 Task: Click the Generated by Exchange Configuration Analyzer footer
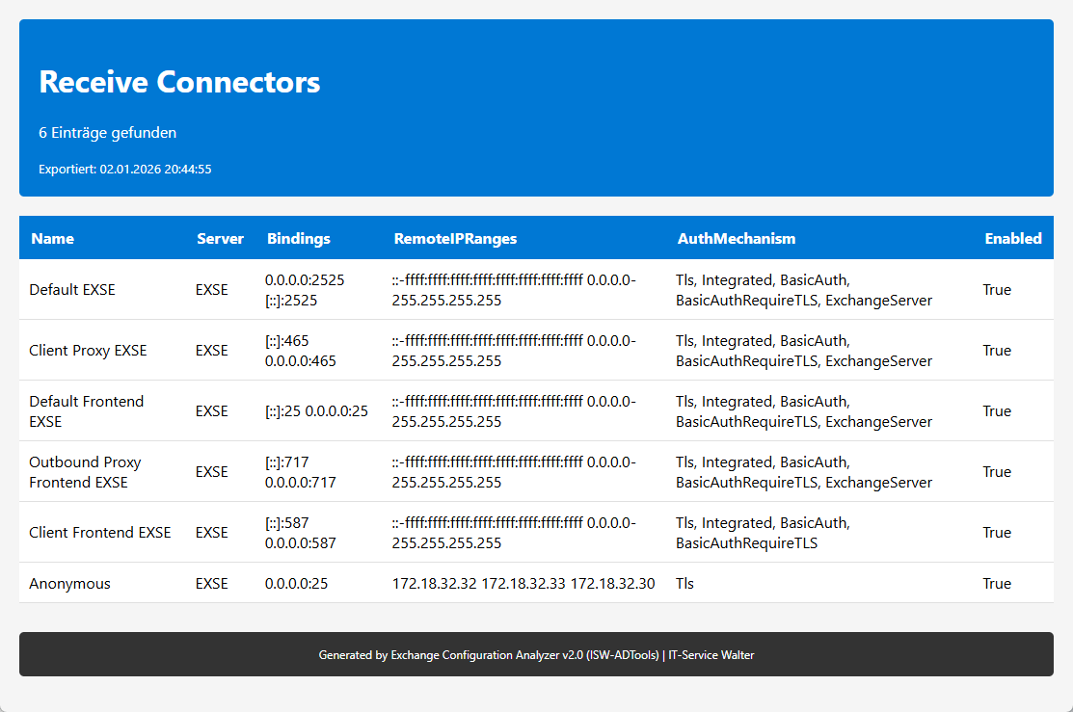click(536, 655)
